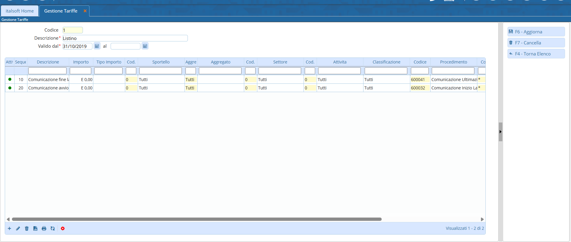The image size is (571, 242).
Task: Click the Descrizione text field with 'Listino'
Action: point(125,38)
